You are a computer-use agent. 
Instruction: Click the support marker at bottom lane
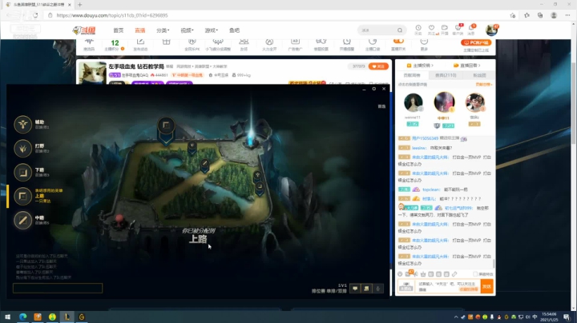257,176
